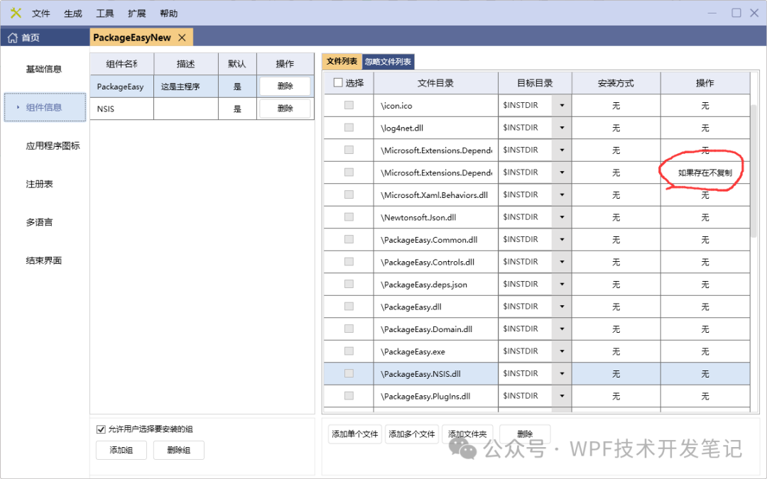
Task: Select the \PackageEasy.deps.json file name
Action: tap(423, 285)
